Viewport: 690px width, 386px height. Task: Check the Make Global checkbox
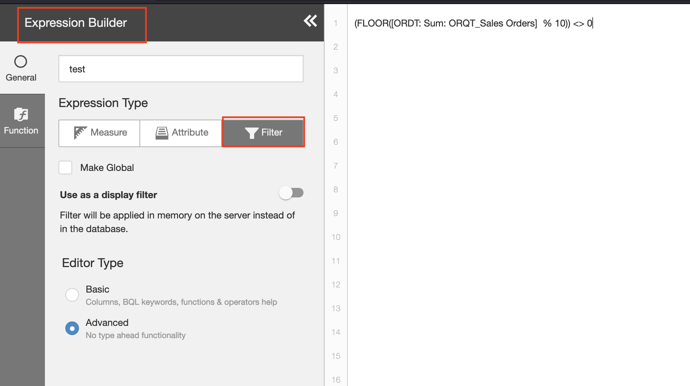click(65, 168)
